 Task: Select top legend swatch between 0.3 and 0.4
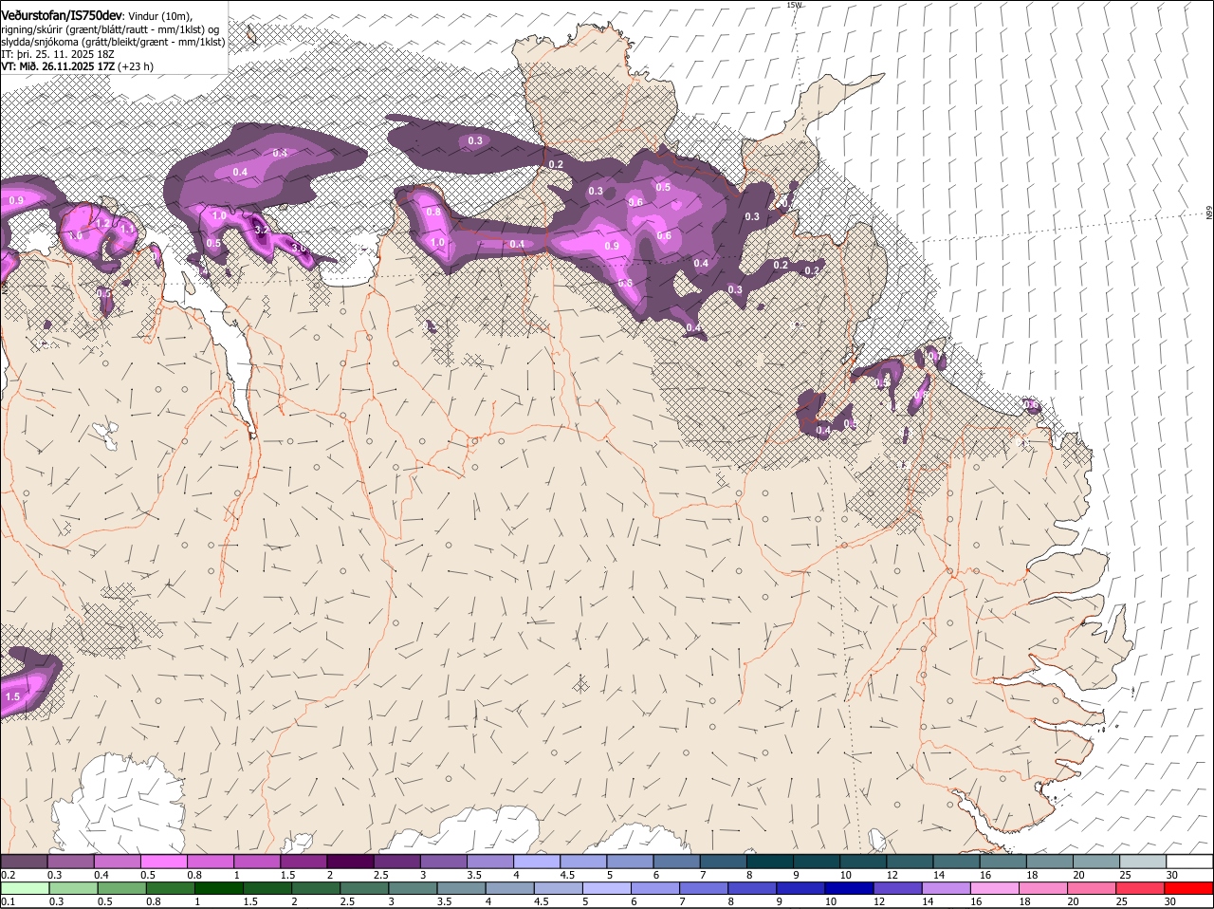tap(70, 861)
